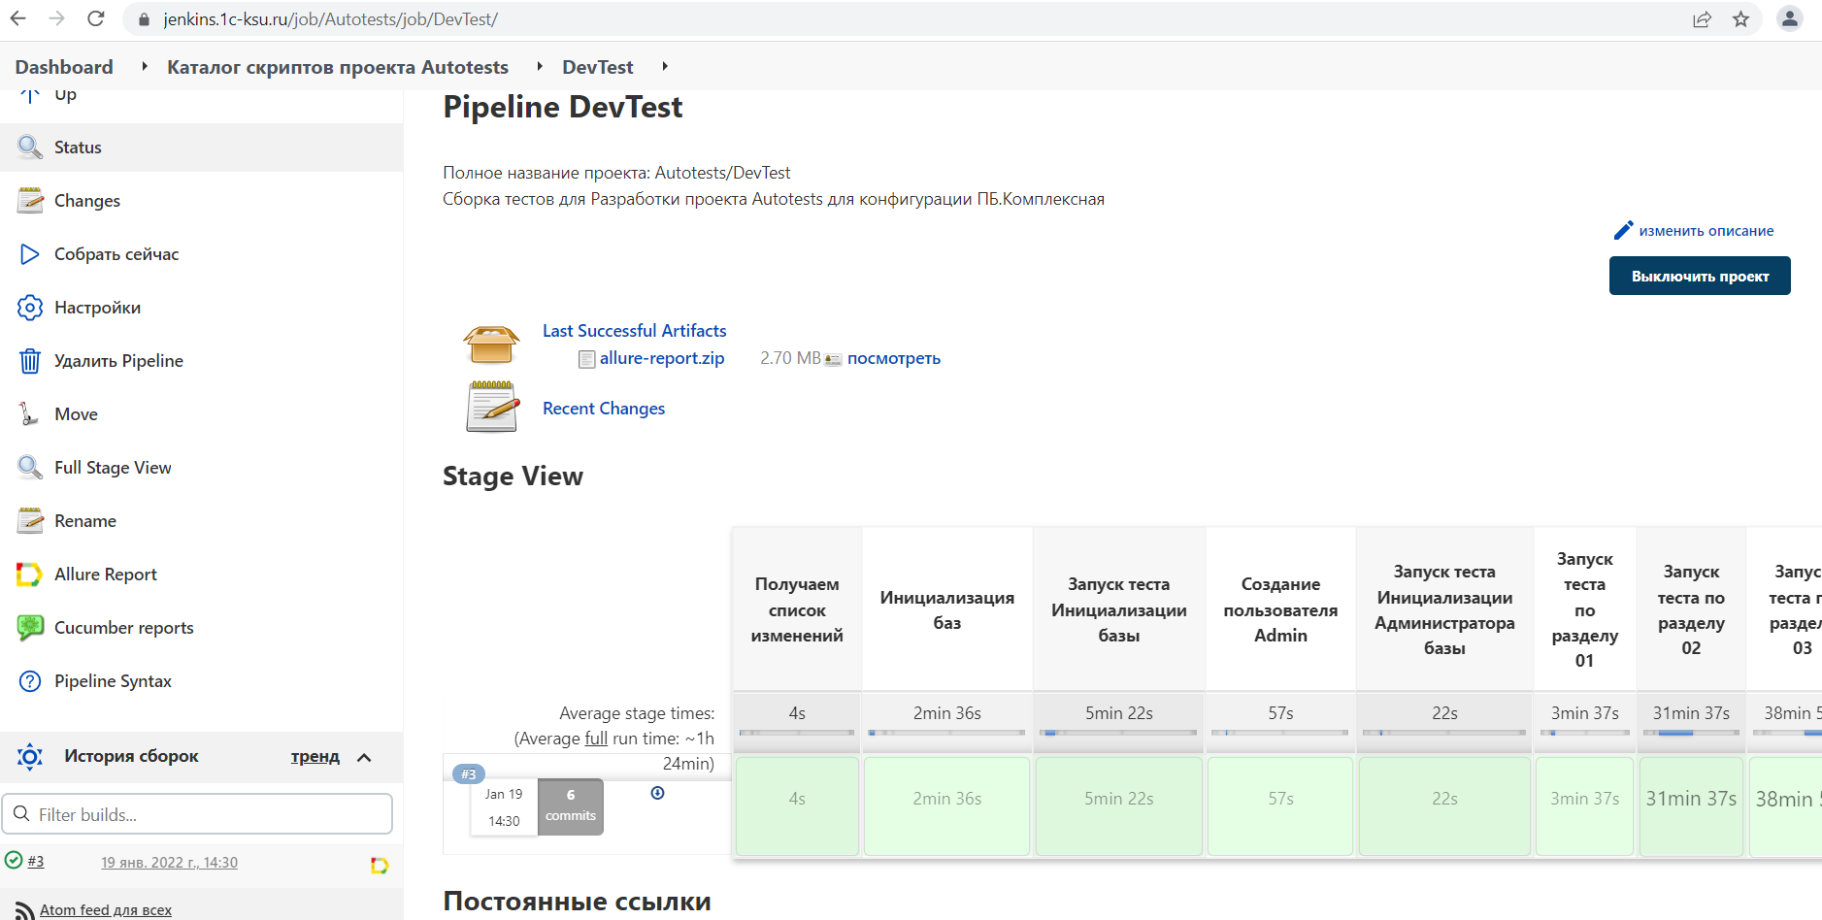
Task: Open Full Stage View from sidebar
Action: [113, 468]
